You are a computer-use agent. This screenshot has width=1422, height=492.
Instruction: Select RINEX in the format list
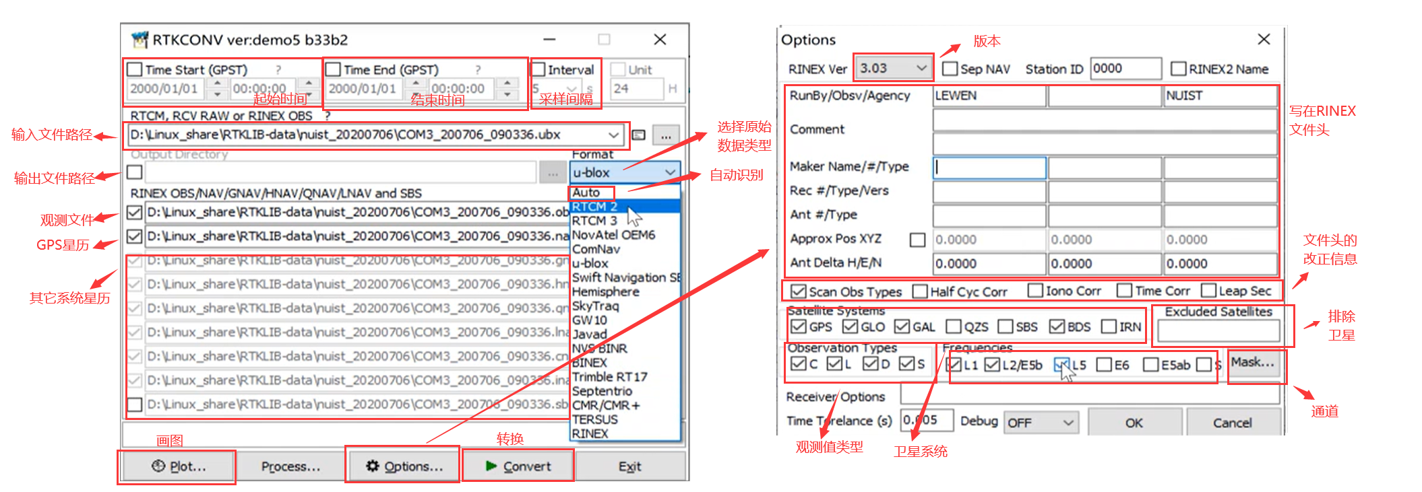click(x=590, y=433)
